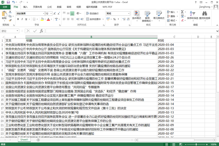Viewport: 219px width, 146px height.
Task: Toggle Italic formatting
Action: click(22, 19)
